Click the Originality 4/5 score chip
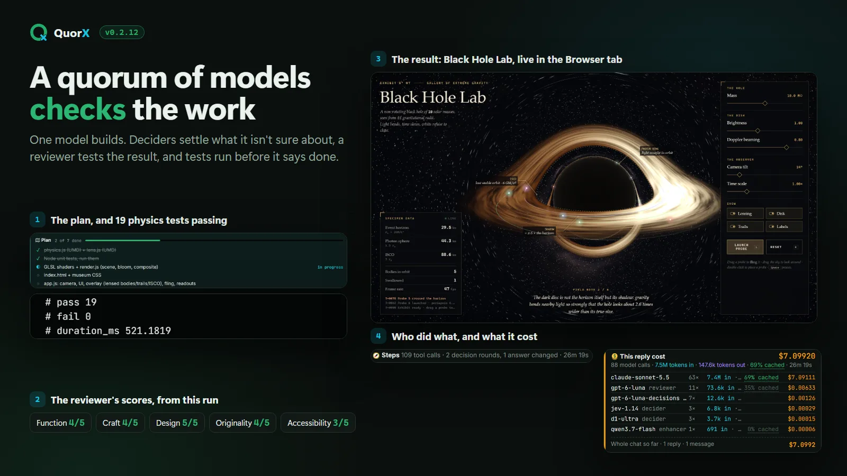This screenshot has width=847, height=476. (242, 423)
